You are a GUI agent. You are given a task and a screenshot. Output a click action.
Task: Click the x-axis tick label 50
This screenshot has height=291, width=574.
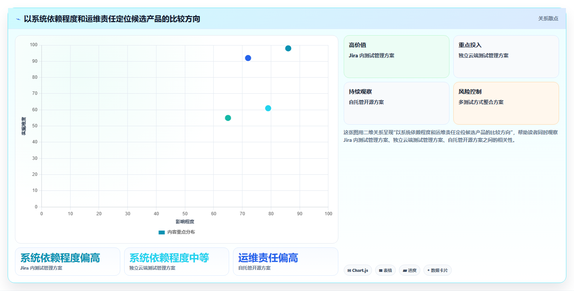click(185, 214)
